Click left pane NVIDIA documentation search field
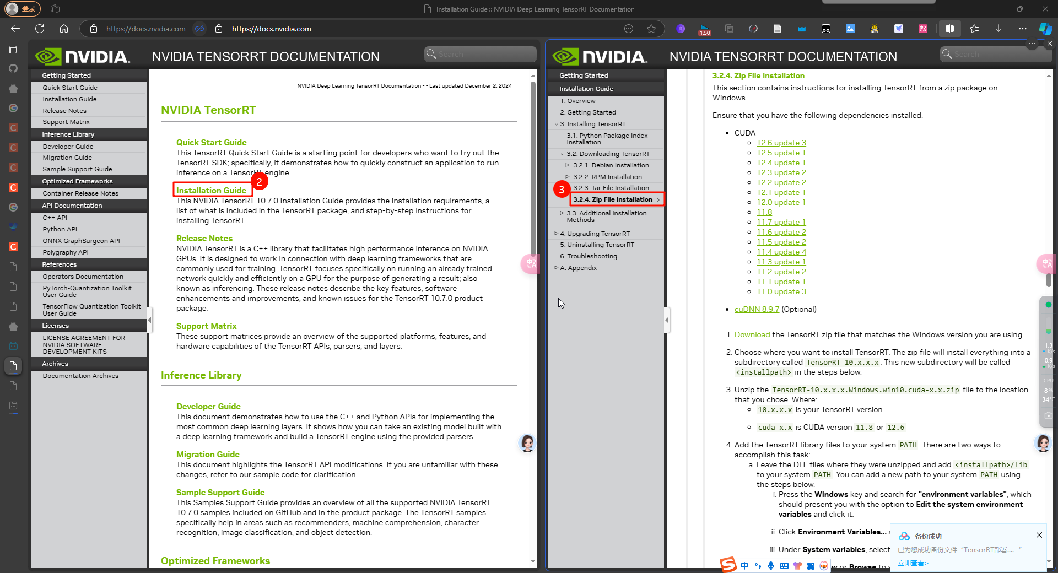1058x573 pixels. [481, 54]
